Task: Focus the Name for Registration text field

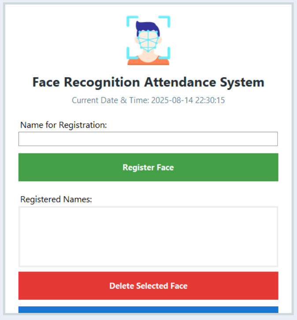Action: tap(148, 139)
